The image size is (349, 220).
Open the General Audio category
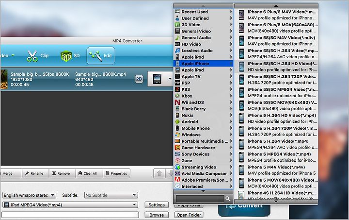click(x=203, y=37)
